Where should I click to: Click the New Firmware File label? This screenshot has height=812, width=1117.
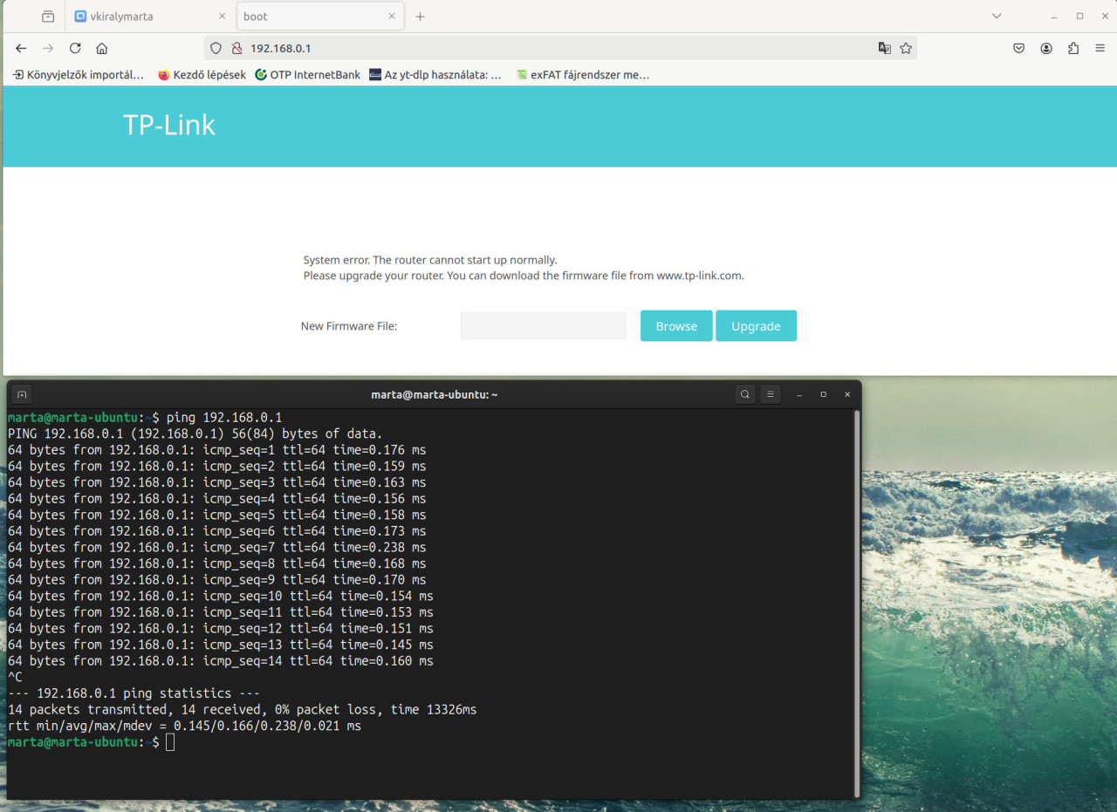349,326
